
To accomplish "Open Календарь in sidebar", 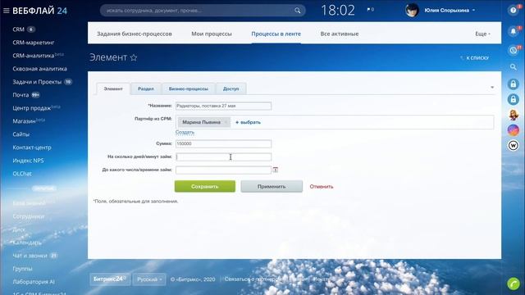I will pyautogui.click(x=27, y=243).
